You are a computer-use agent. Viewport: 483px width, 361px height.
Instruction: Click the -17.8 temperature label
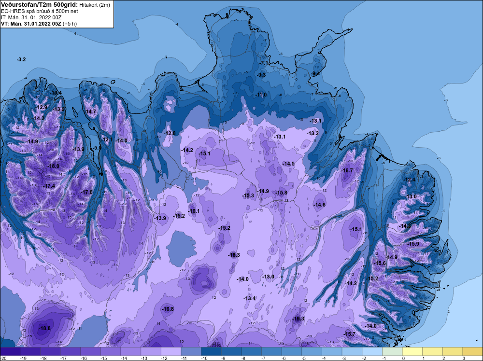[x=86, y=192]
